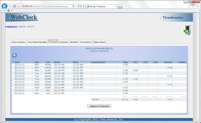Click start time 09:01 AM

pyautogui.click(x=59, y=82)
